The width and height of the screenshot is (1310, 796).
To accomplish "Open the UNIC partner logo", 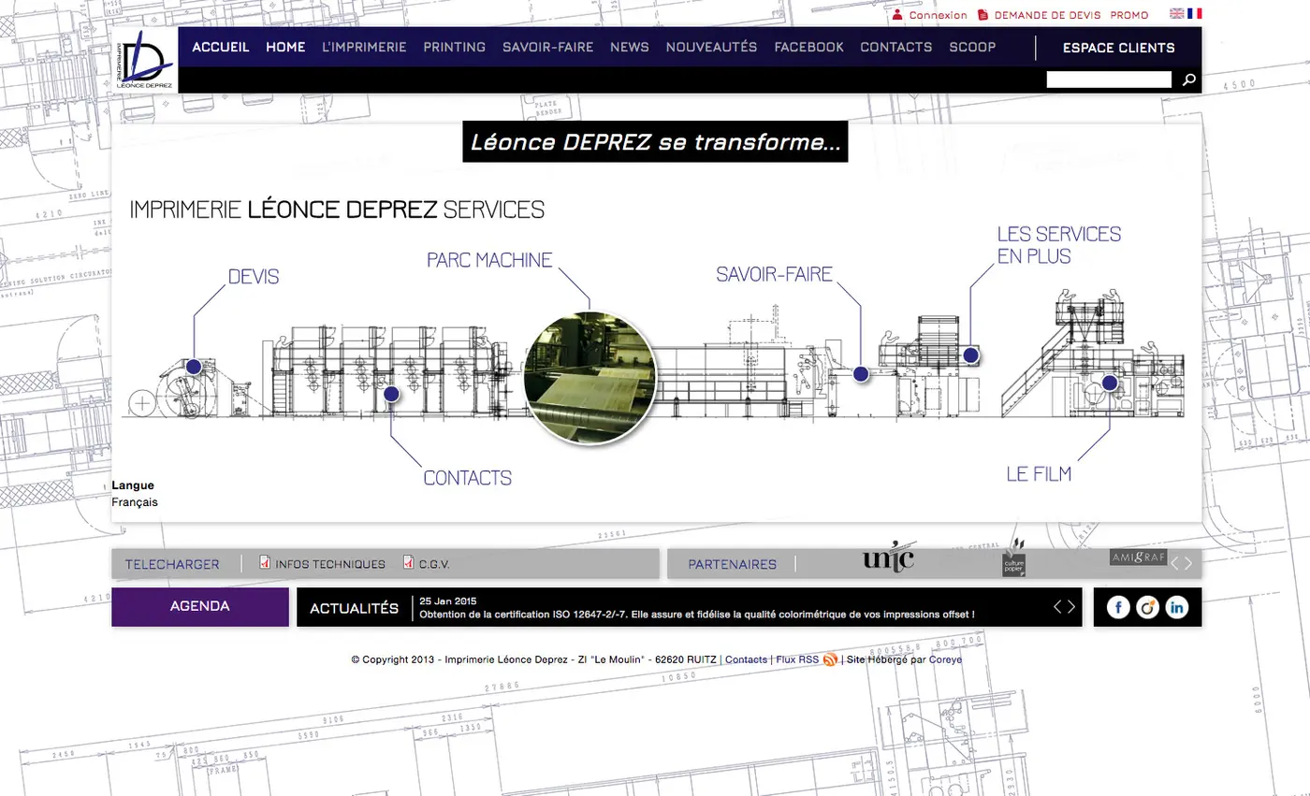I will coord(888,558).
